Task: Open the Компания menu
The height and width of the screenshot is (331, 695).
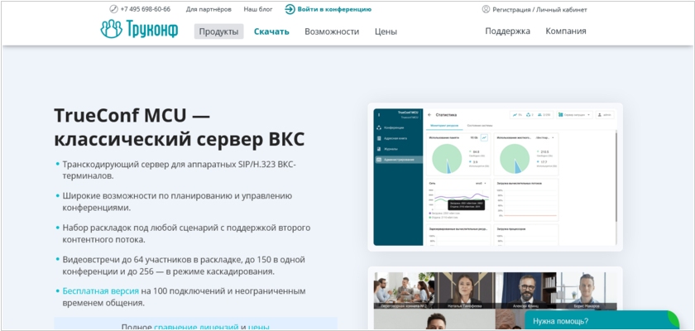Action: [x=566, y=31]
